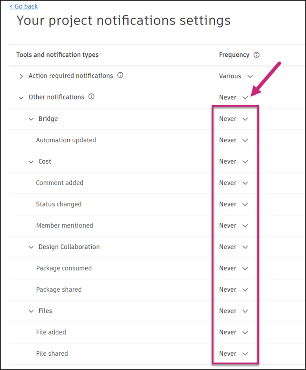Open frequency dropdown for Package consumed
The height and width of the screenshot is (370, 306).
(x=233, y=268)
